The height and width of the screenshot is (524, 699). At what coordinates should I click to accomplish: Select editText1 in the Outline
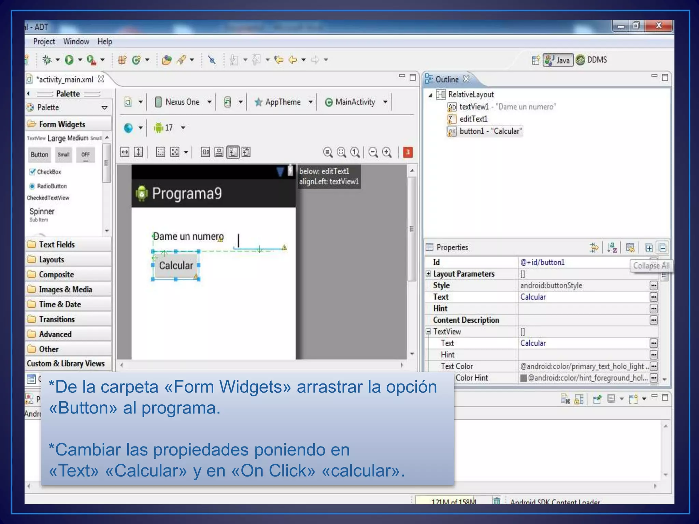pyautogui.click(x=468, y=119)
